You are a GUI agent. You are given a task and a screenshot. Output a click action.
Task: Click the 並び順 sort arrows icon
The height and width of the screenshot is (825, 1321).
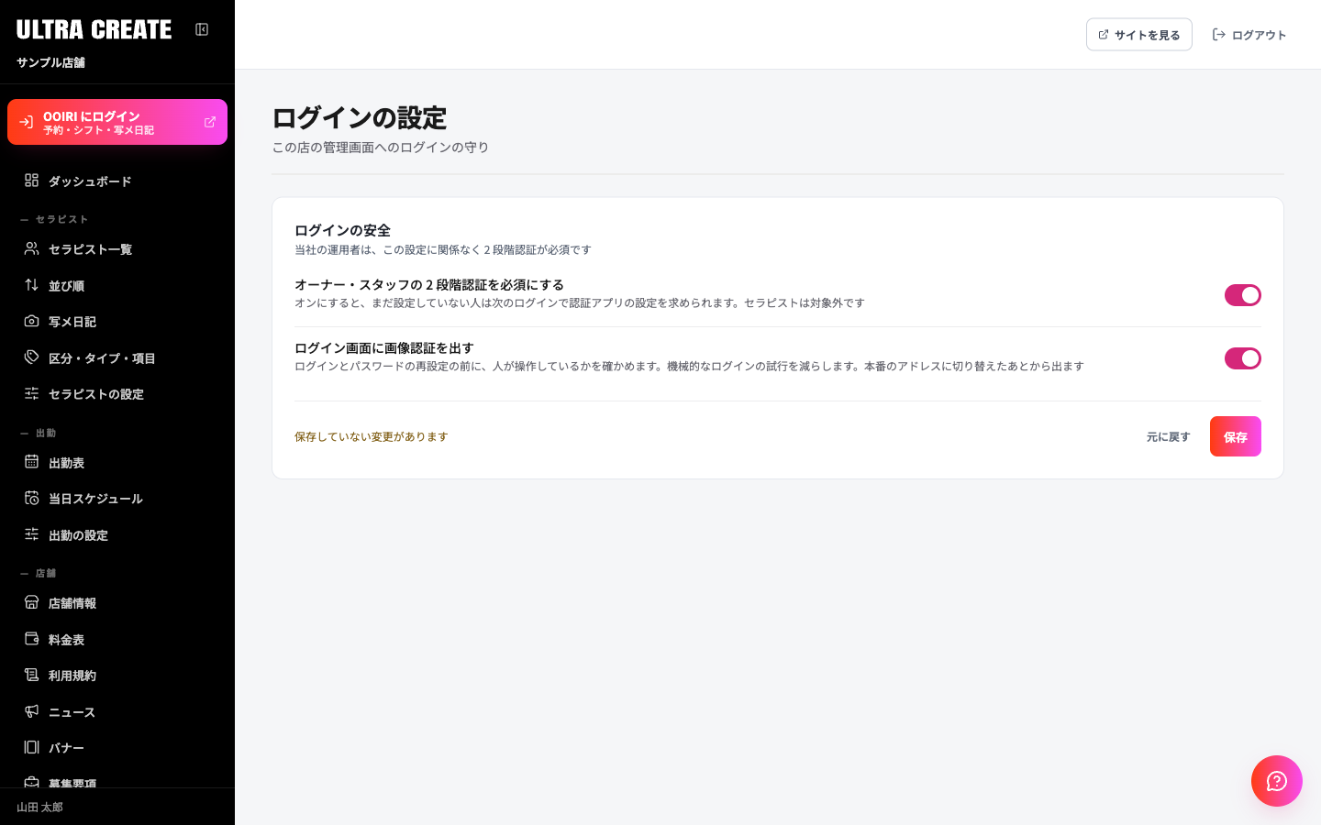coord(31,285)
